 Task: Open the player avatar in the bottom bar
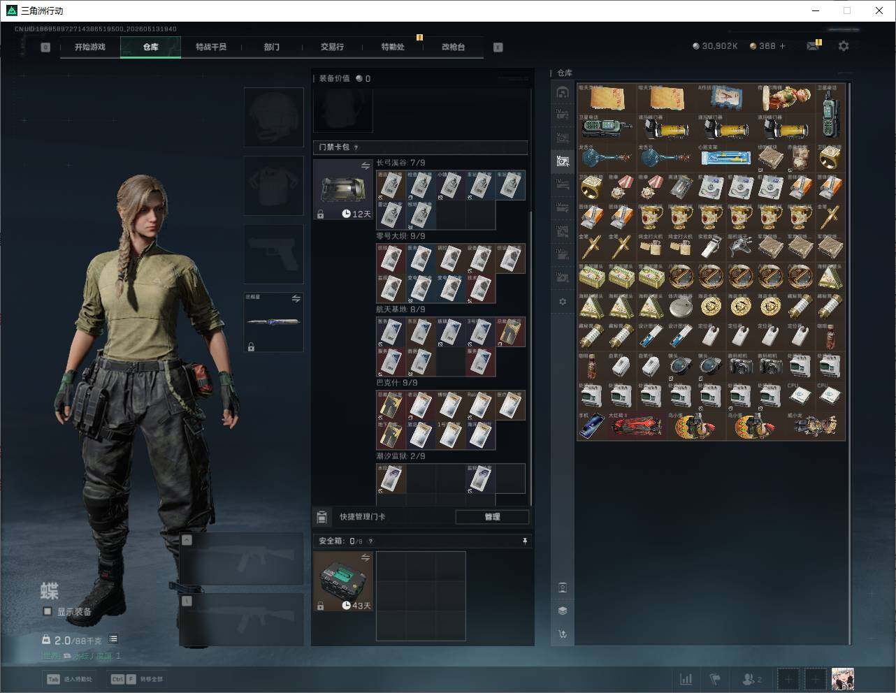click(x=843, y=679)
